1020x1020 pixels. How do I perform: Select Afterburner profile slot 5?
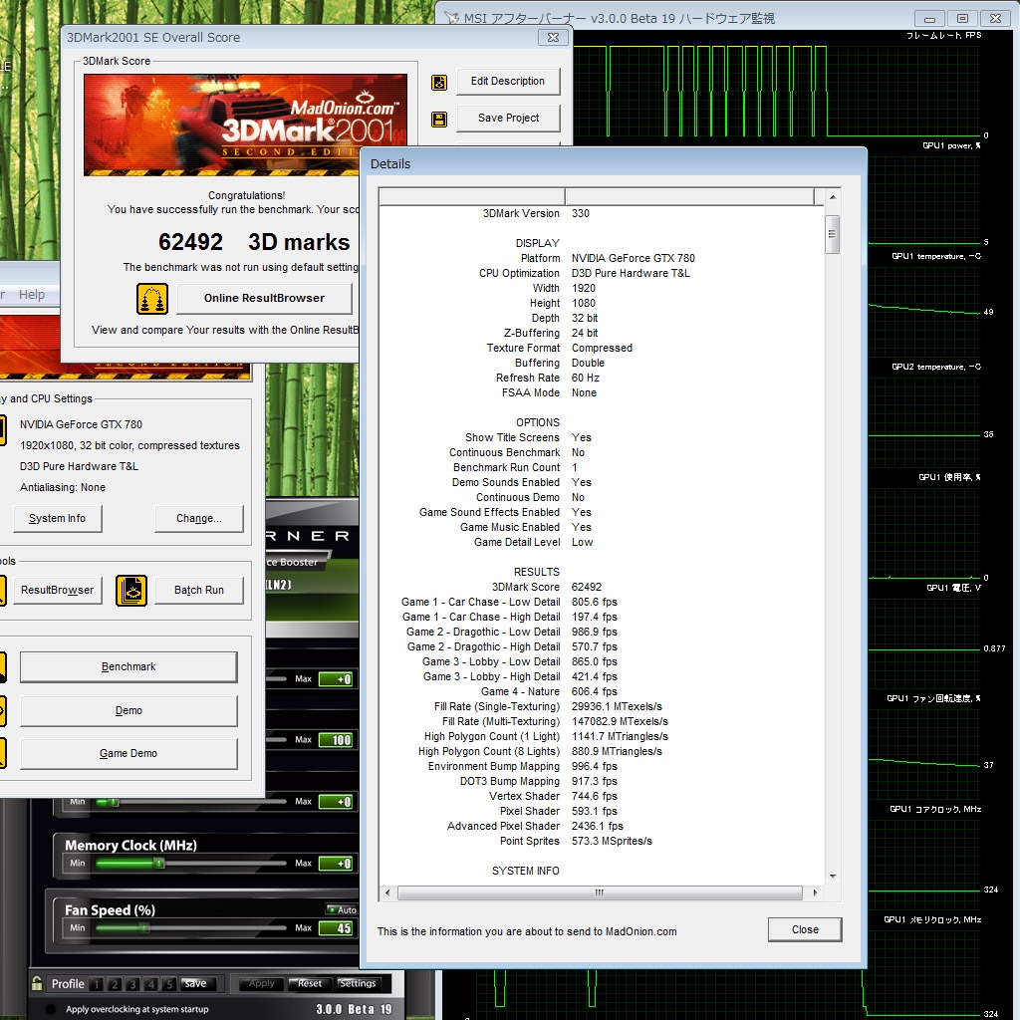click(x=169, y=984)
